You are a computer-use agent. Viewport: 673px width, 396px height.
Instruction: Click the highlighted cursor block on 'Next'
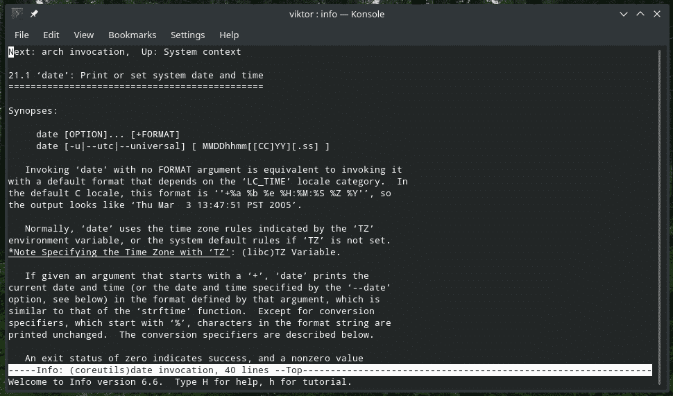(x=11, y=52)
